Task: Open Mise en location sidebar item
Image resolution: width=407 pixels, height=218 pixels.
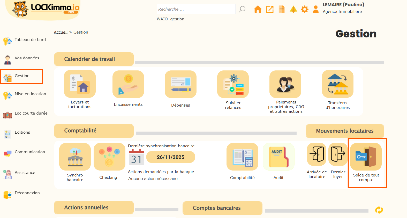Action: (30, 94)
